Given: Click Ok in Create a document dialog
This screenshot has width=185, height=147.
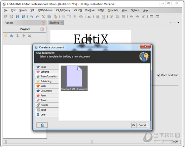Looking at the screenshot, I should (134, 125).
